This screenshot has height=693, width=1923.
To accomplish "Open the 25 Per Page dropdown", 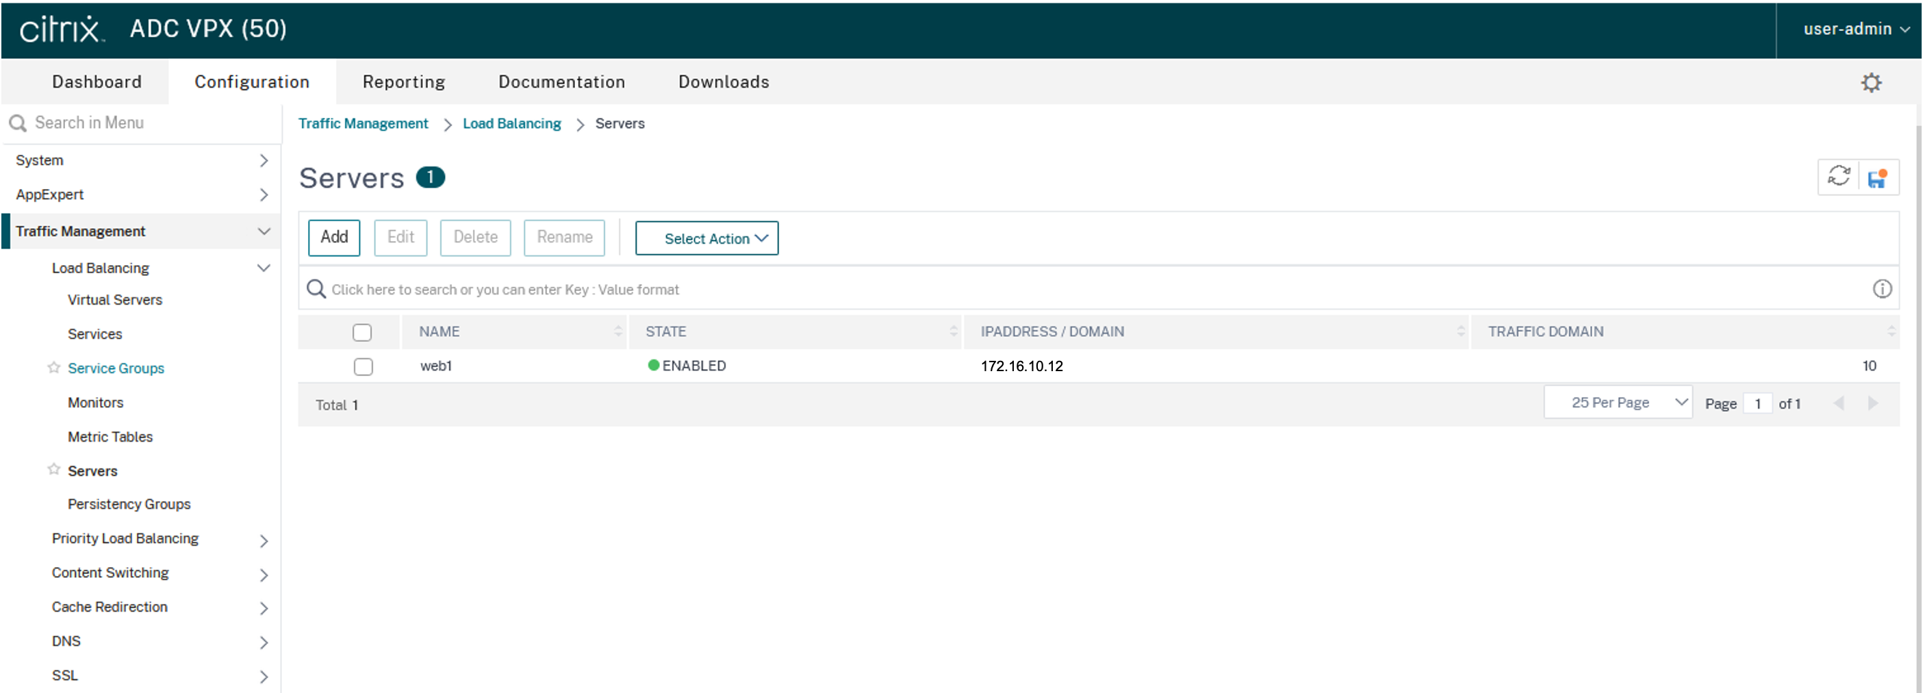I will [1617, 403].
